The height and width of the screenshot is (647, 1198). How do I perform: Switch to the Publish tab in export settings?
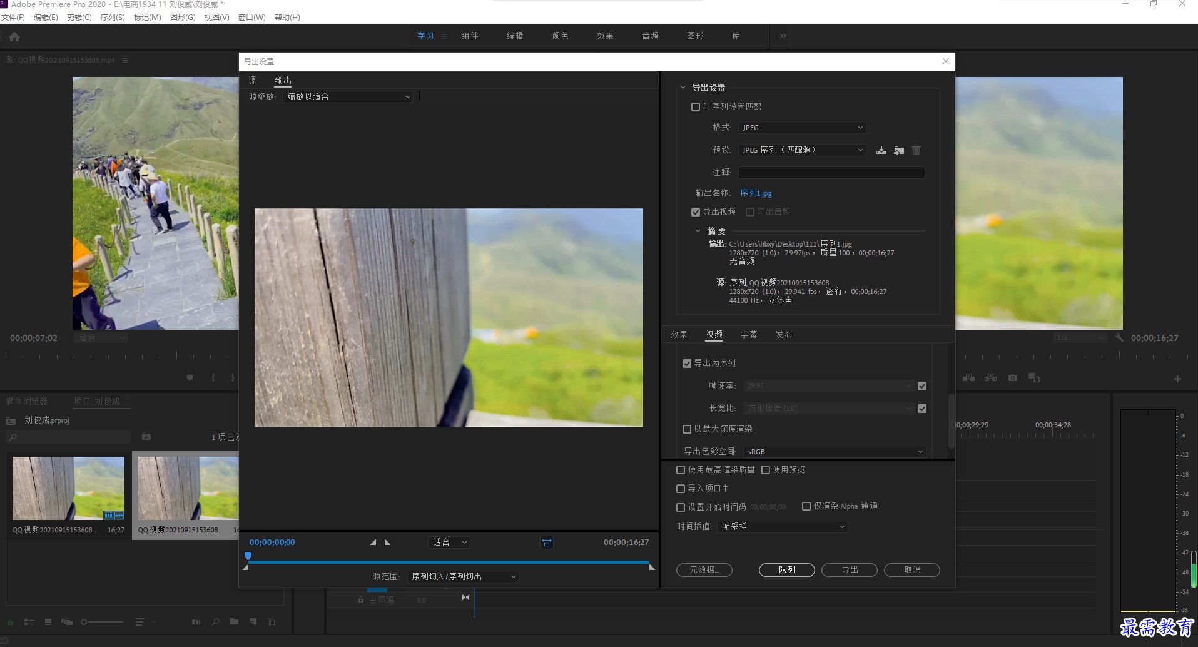[x=784, y=335]
